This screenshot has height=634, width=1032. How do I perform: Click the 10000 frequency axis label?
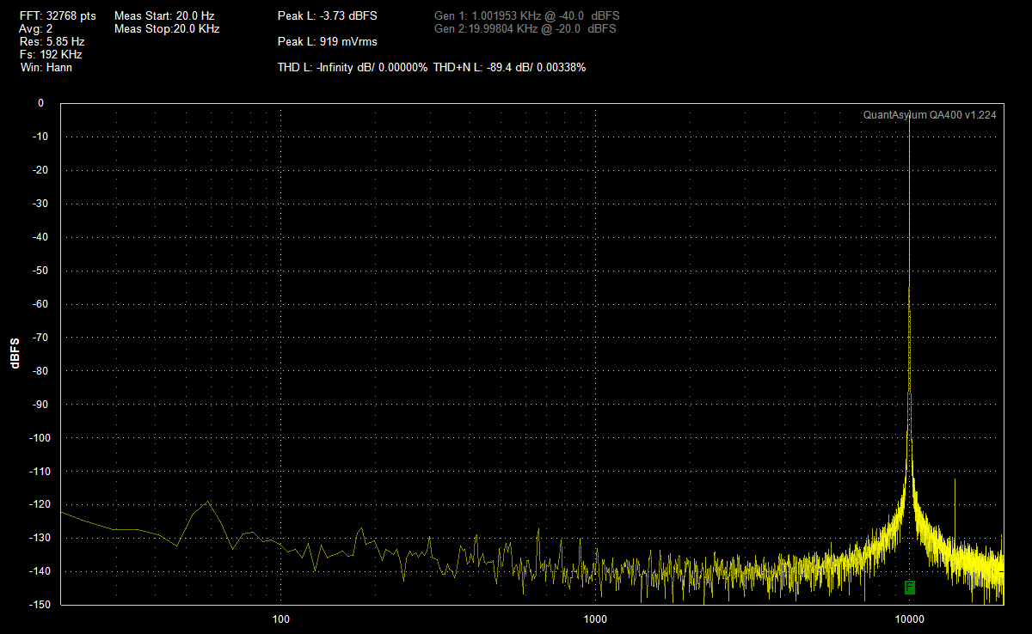click(x=910, y=619)
